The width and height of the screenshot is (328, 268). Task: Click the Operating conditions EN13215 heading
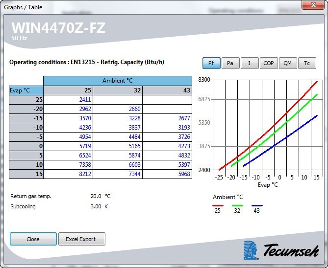87,62
